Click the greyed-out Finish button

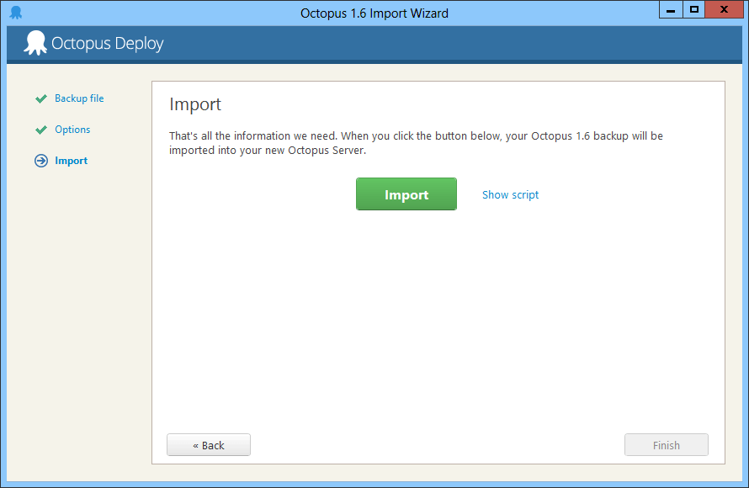pos(666,445)
